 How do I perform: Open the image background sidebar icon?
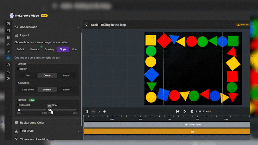tap(8, 31)
